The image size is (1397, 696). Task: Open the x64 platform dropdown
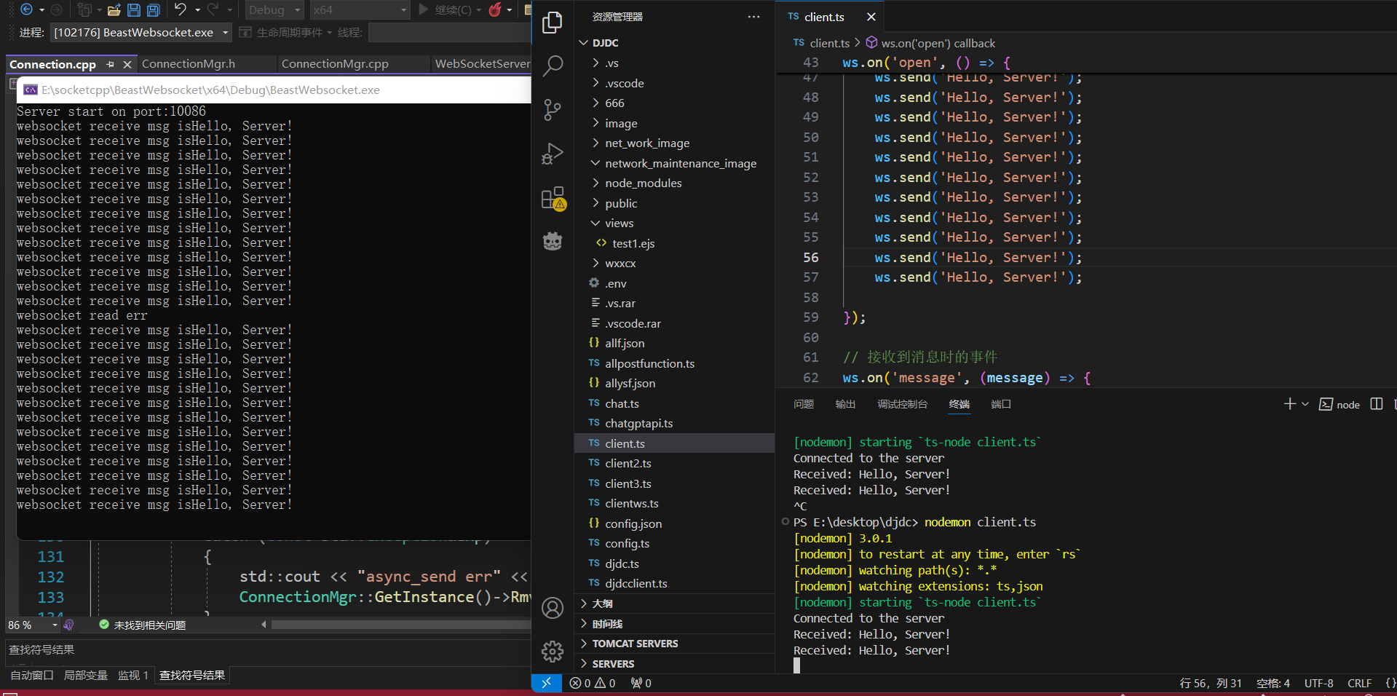360,10
